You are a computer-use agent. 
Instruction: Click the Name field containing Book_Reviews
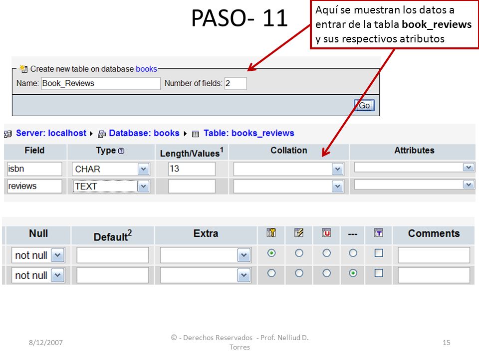[x=101, y=83]
